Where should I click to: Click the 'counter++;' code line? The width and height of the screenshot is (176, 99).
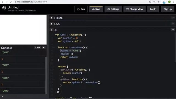pos(67,54)
